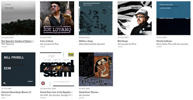
Task: Select the Grand Slam album artwork
Action: click(x=57, y=69)
